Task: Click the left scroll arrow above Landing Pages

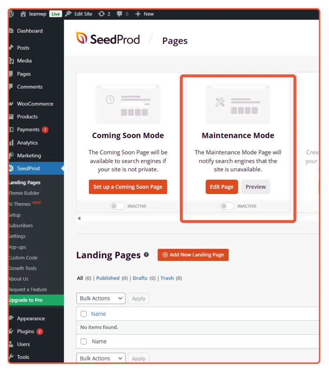Action: (79, 218)
